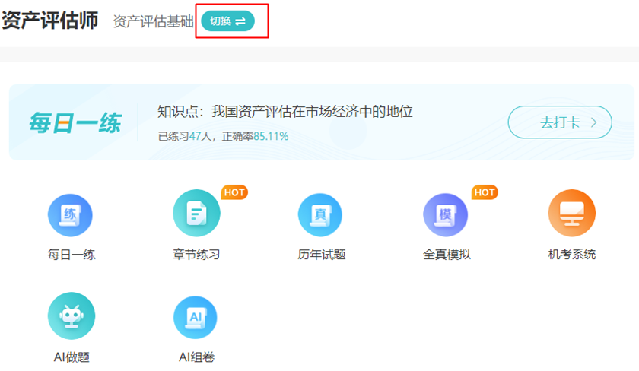The height and width of the screenshot is (371, 639).
Task: Click the 历年试题 text label
Action: tap(322, 255)
